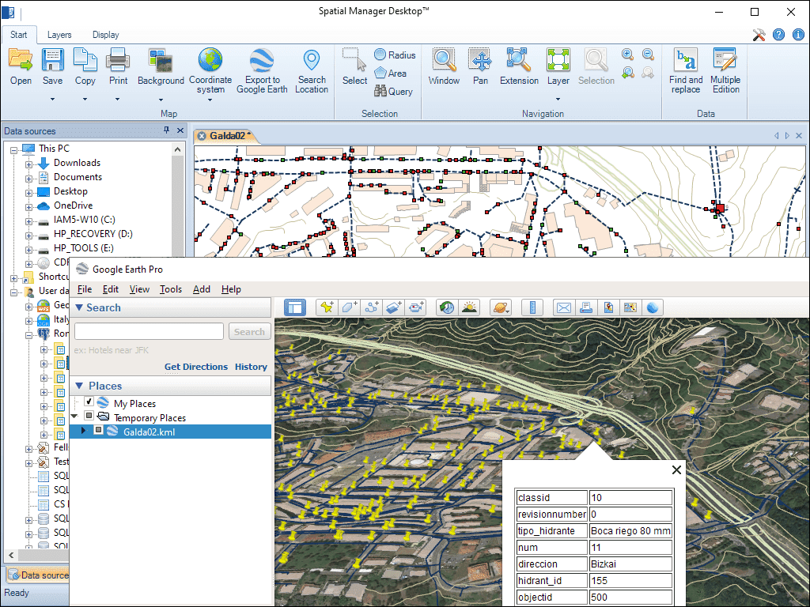
Task: Uncheck the My Places checkbox
Action: click(x=89, y=402)
